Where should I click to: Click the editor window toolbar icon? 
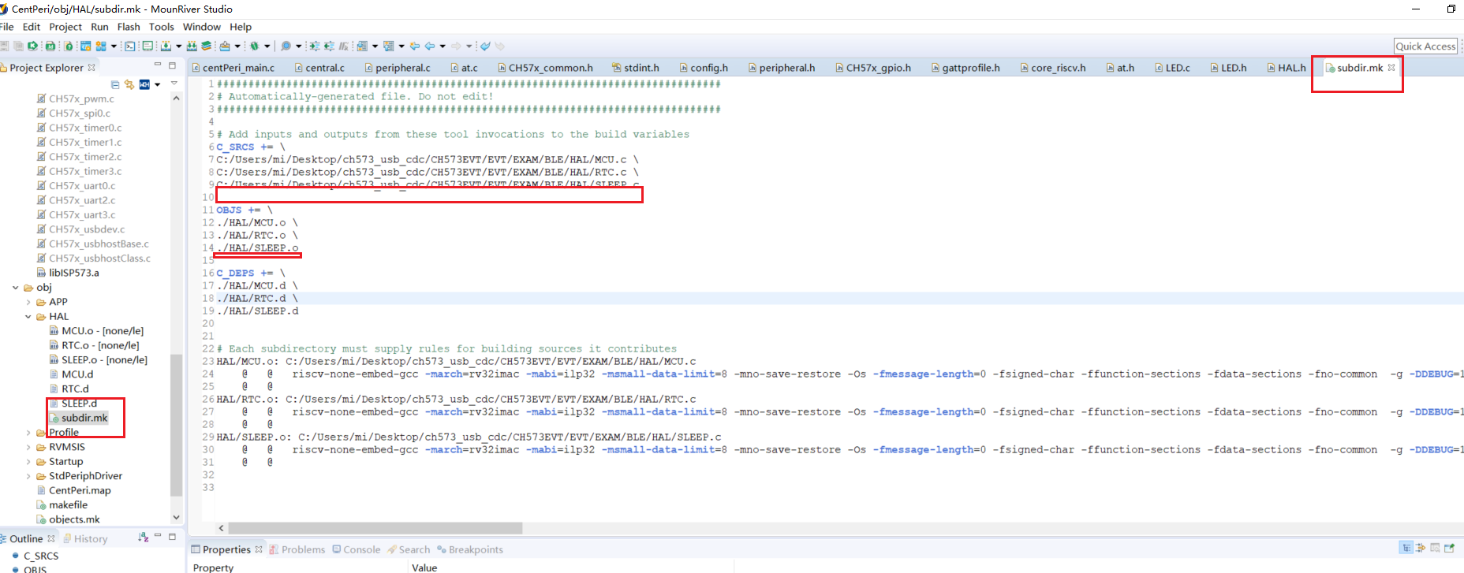pyautogui.click(x=148, y=47)
